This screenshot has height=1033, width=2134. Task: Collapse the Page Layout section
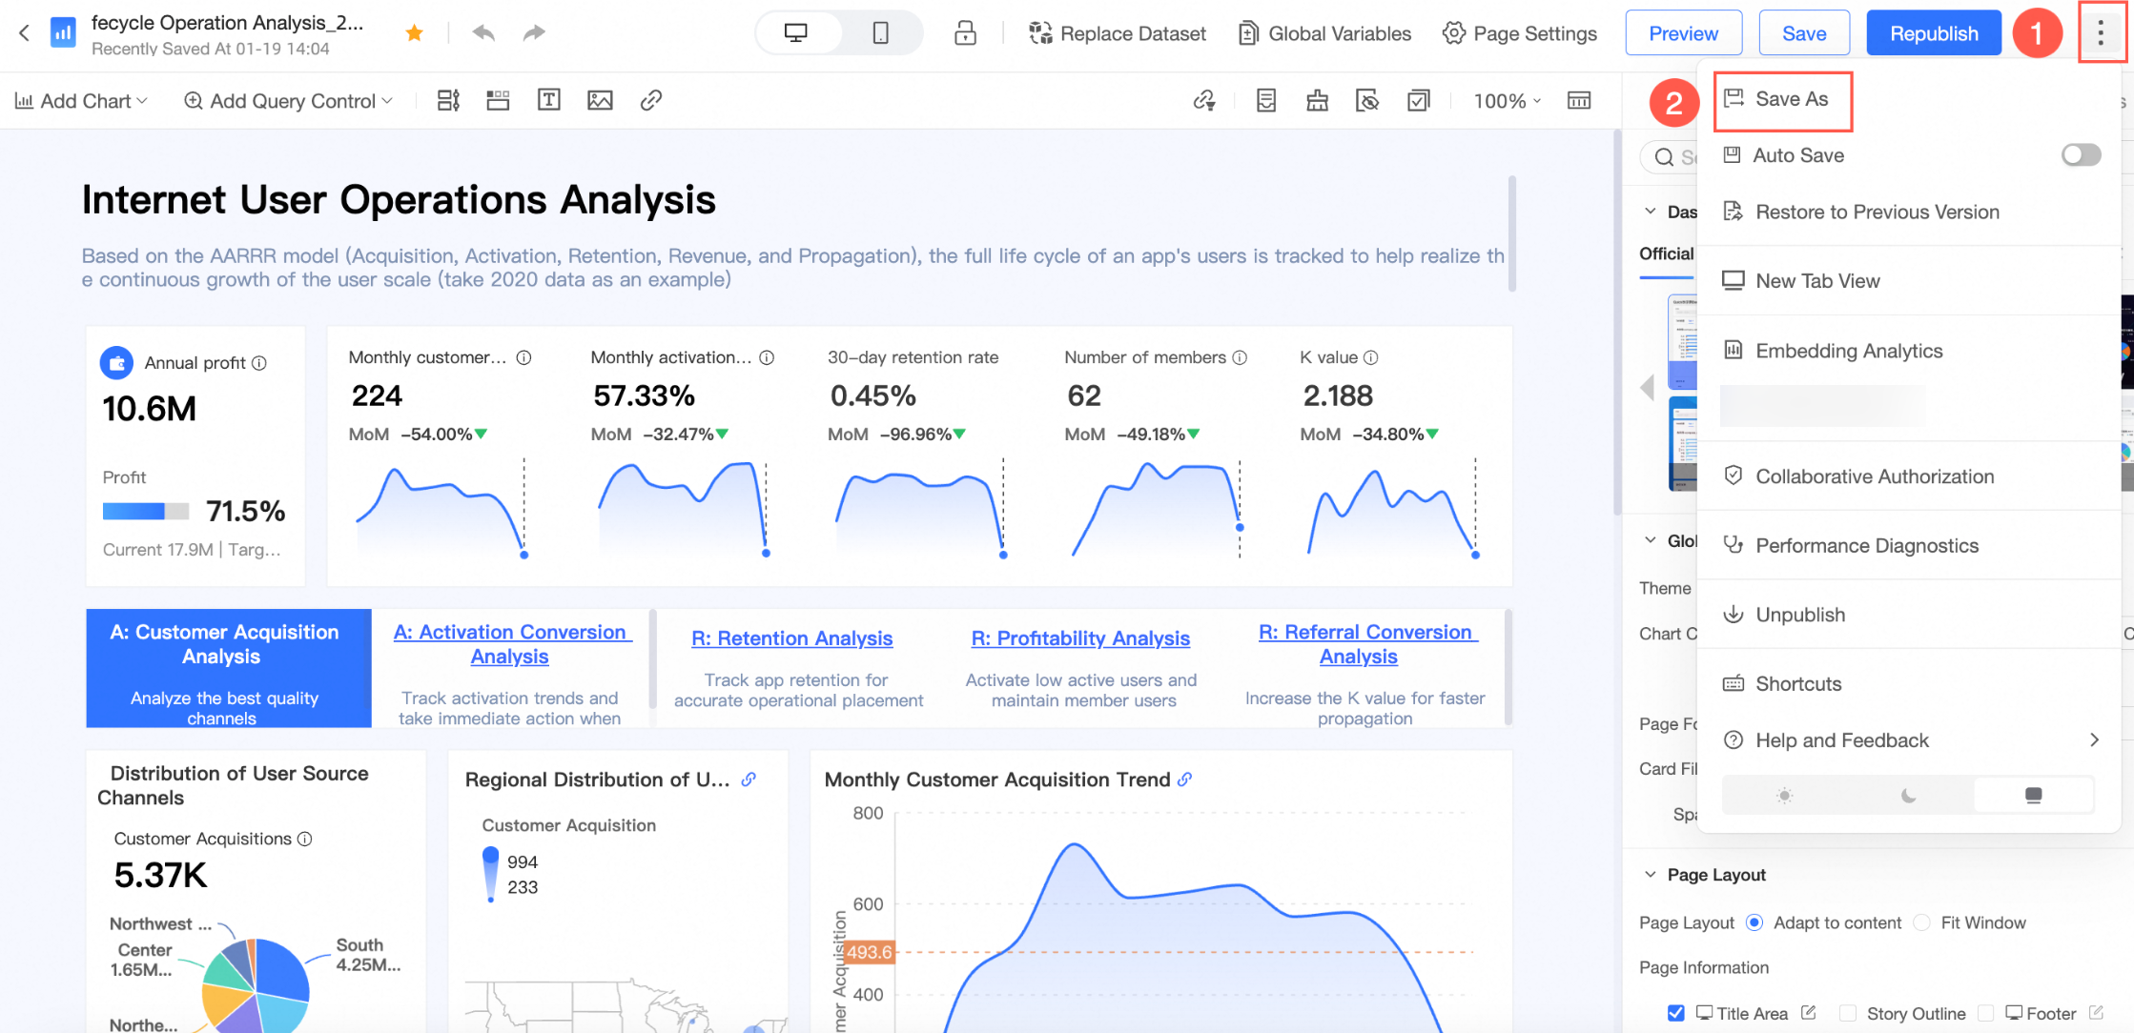point(1651,875)
